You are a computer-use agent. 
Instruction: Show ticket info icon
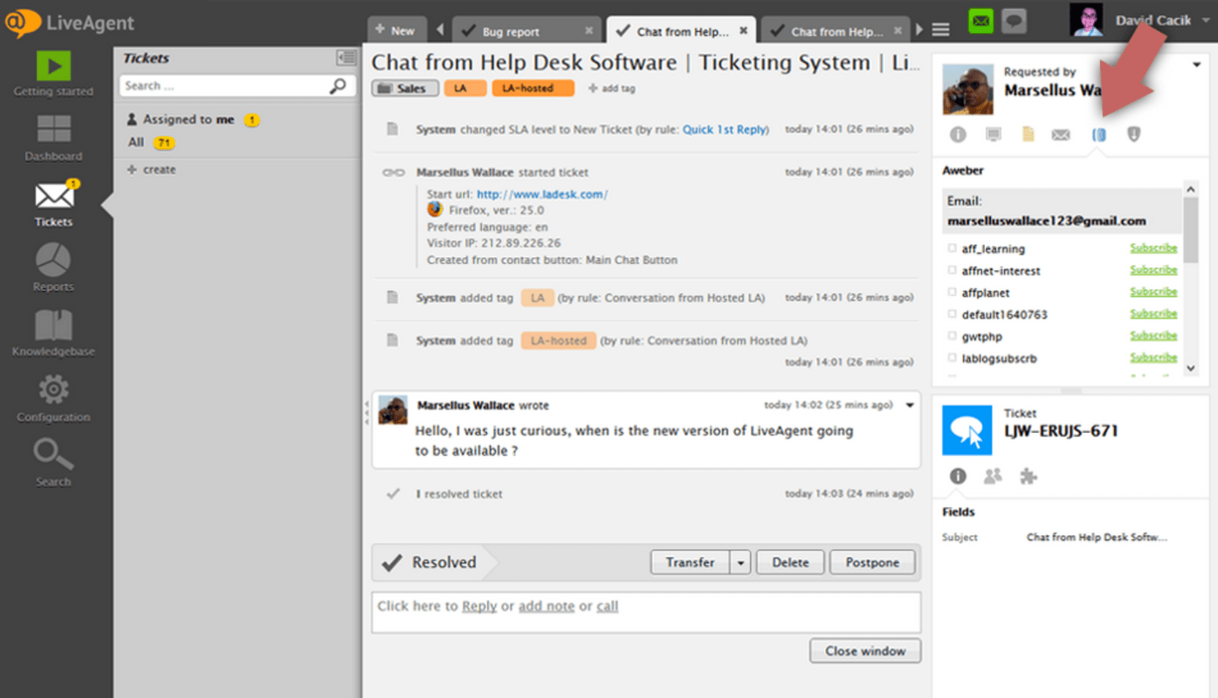(958, 476)
